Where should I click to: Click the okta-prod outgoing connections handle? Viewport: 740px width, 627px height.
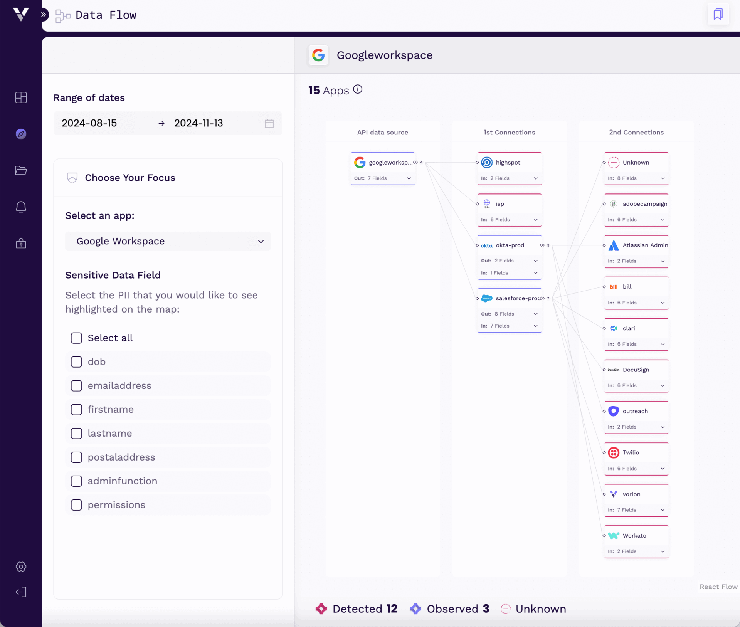pyautogui.click(x=544, y=245)
